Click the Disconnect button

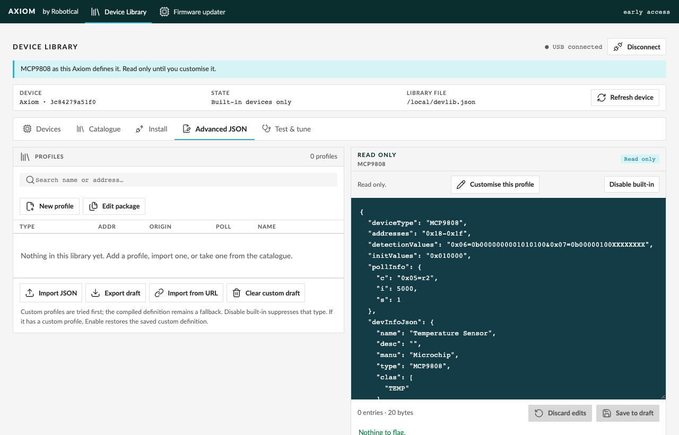click(x=637, y=47)
